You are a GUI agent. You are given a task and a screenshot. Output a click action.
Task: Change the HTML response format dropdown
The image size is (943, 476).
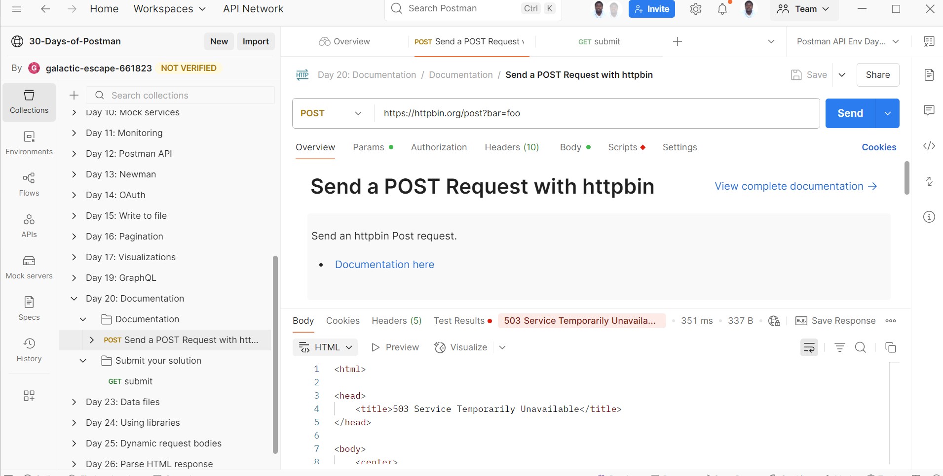pyautogui.click(x=325, y=347)
